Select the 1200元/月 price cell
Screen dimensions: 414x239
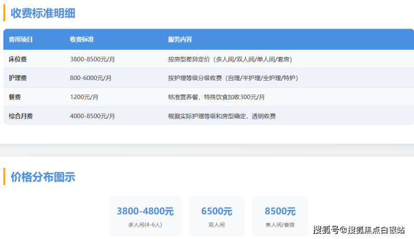(x=84, y=97)
